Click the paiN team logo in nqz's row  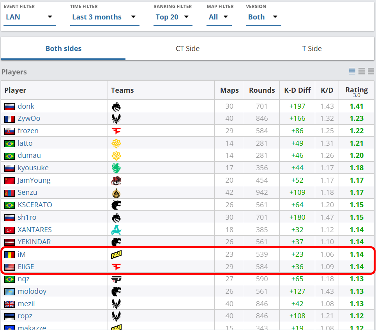[x=116, y=279]
